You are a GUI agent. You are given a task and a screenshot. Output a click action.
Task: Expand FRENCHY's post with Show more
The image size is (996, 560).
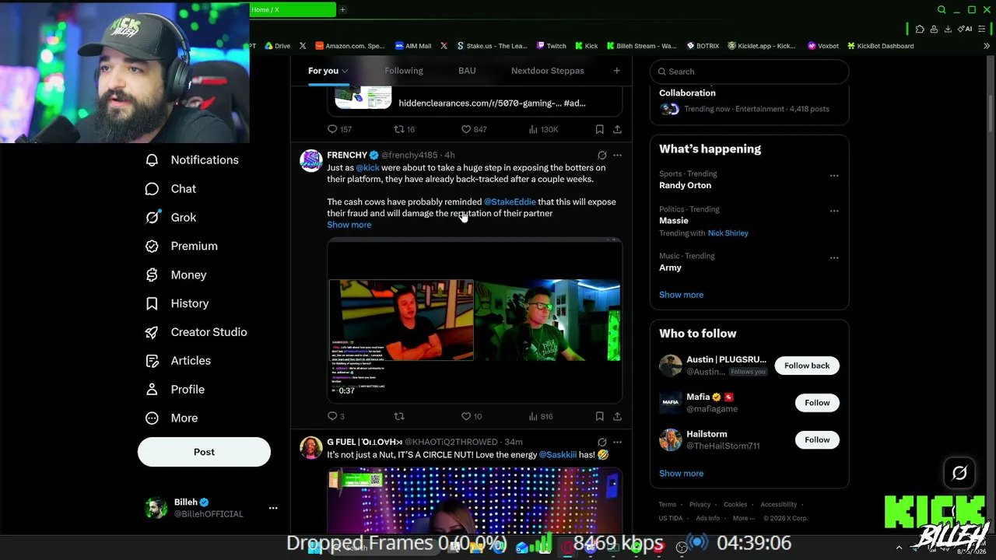[x=349, y=225]
